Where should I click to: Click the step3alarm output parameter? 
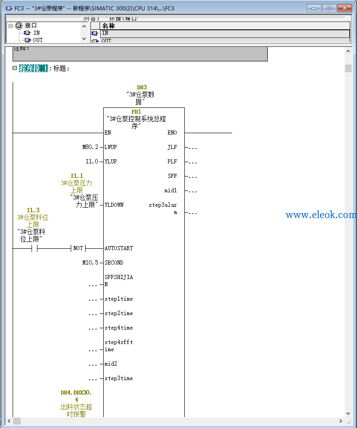pos(163,209)
